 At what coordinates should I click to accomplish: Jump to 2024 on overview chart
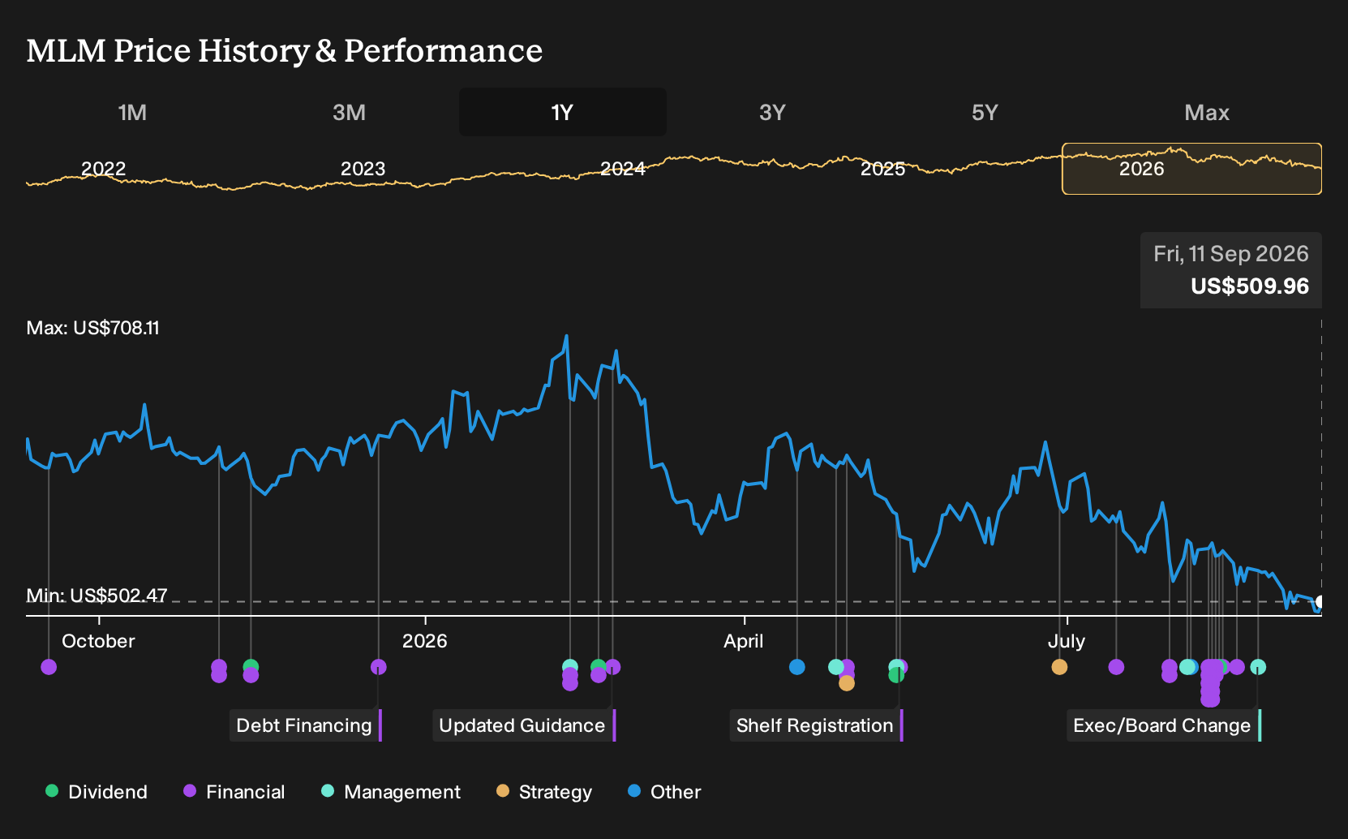623,169
